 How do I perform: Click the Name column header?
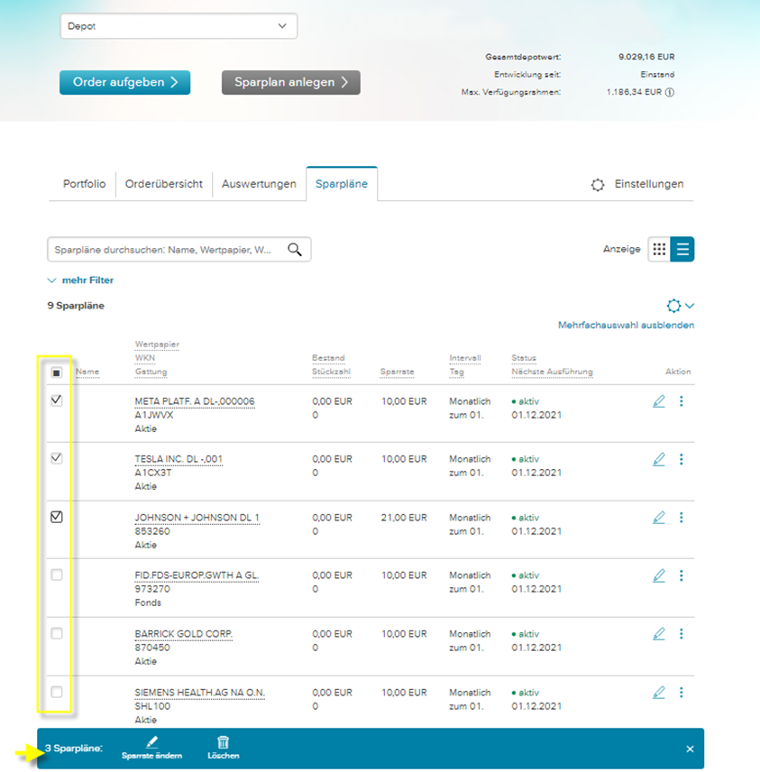(x=87, y=372)
